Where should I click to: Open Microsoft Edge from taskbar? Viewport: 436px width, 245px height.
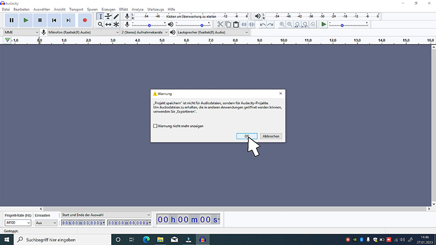pyautogui.click(x=146, y=240)
